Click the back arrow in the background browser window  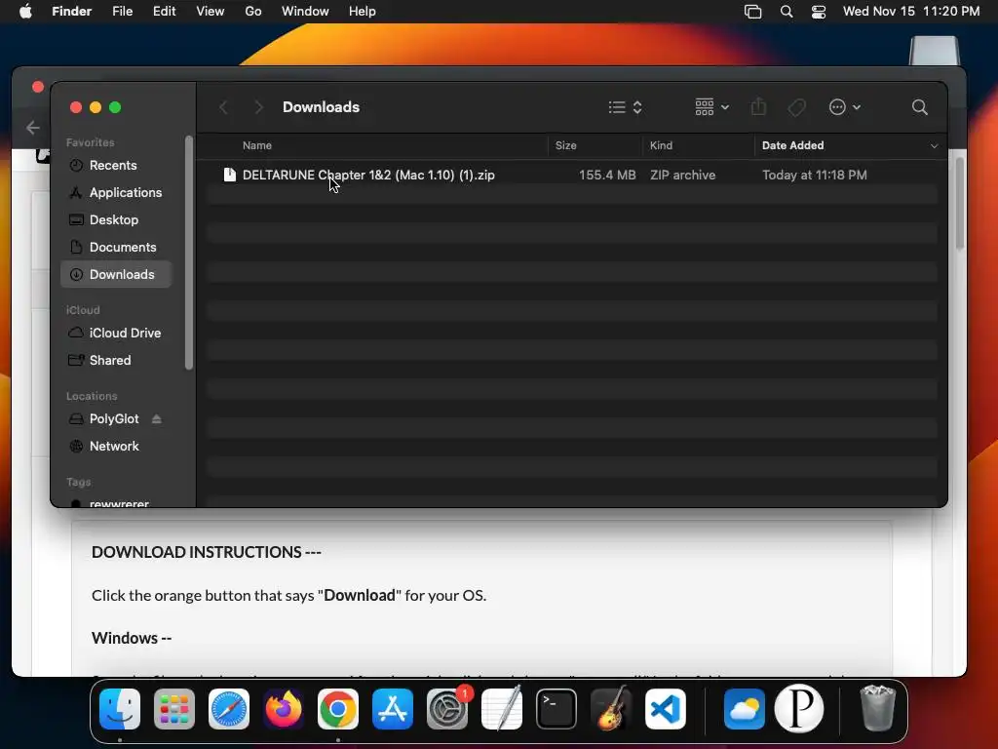33,128
